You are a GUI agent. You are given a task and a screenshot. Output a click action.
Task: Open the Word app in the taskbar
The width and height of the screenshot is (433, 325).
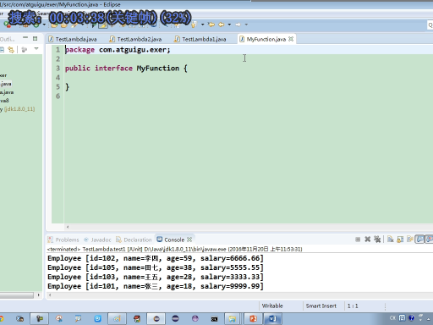pos(272,319)
